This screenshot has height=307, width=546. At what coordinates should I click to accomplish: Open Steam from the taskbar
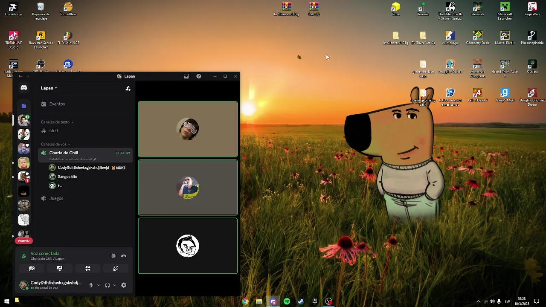301,301
